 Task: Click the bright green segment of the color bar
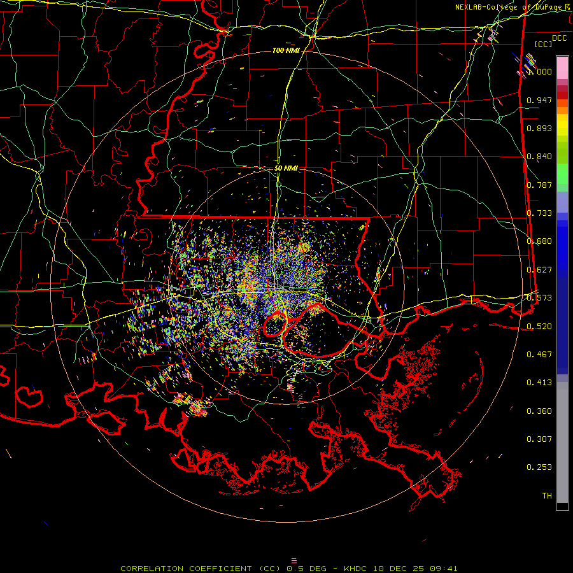[x=562, y=174]
